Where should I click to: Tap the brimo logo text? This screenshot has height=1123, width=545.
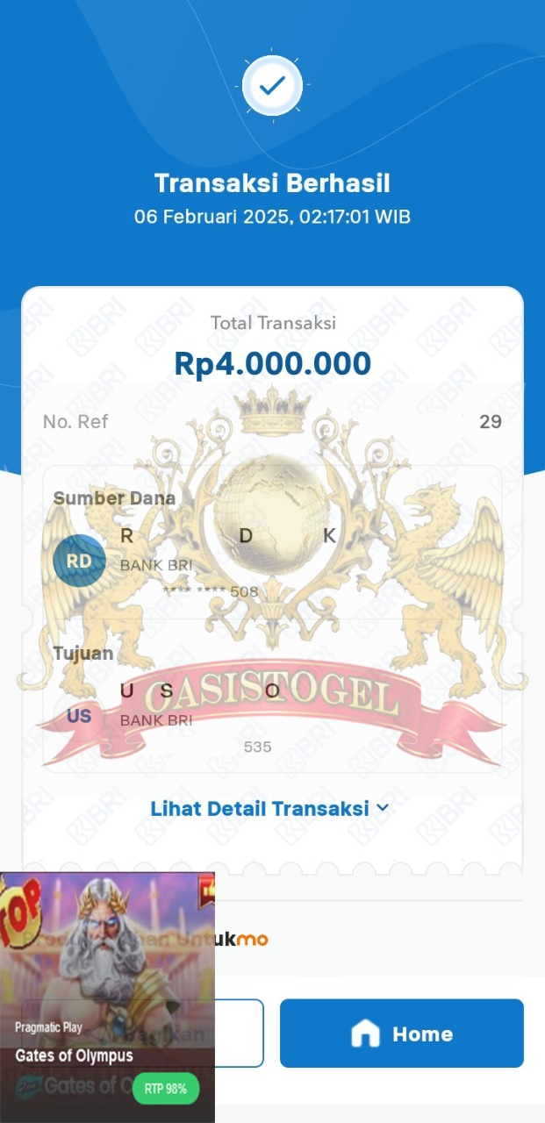tap(241, 940)
